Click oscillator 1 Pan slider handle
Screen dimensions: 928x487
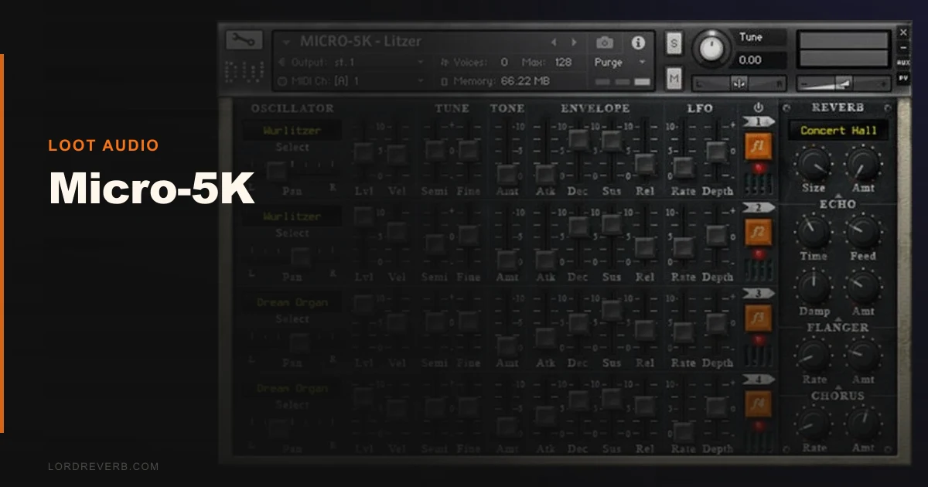pyautogui.click(x=276, y=171)
